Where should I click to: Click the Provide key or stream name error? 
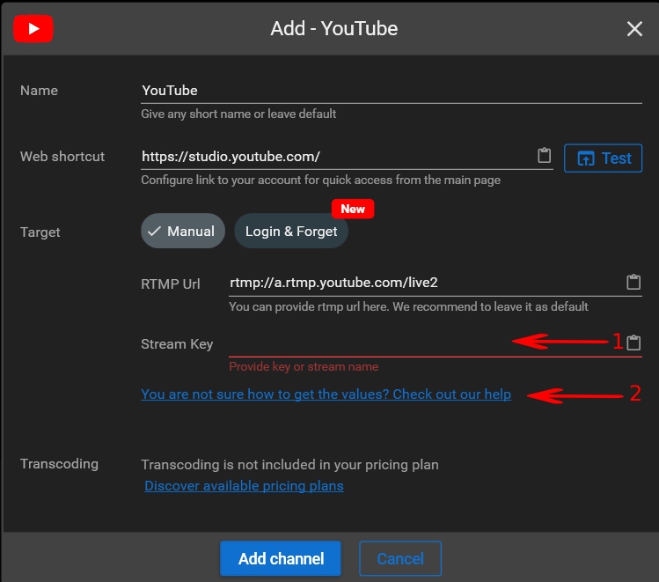tap(304, 366)
